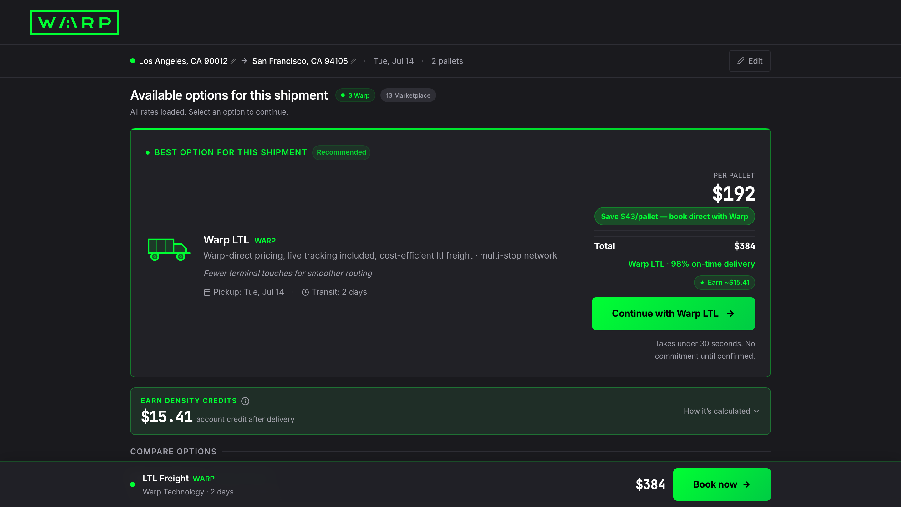Click the Save $43/pallet badge
Screen dimensions: 901x507
pos(675,216)
